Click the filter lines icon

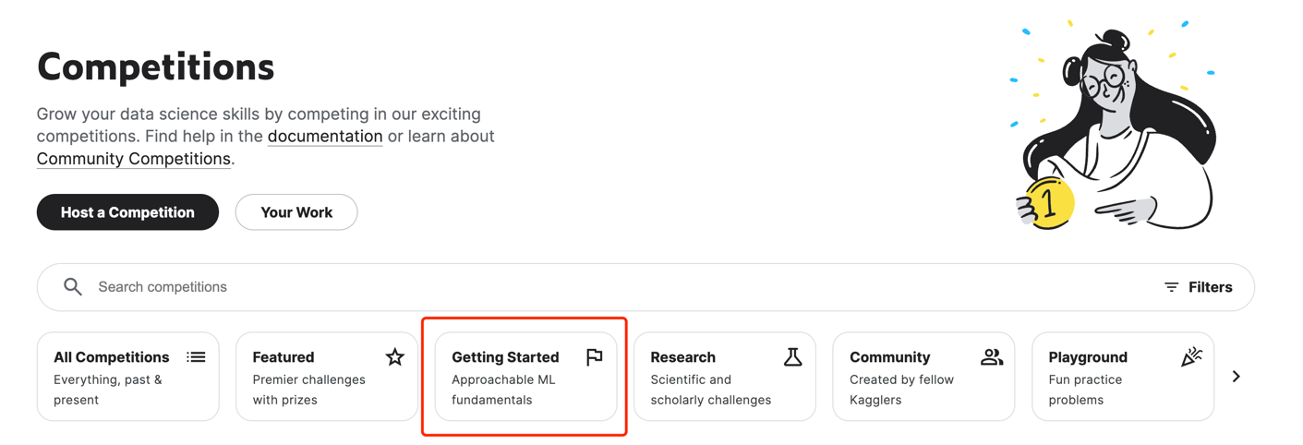tap(1171, 287)
